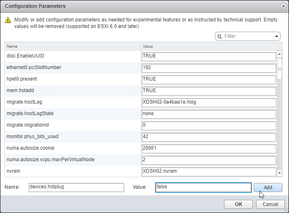This screenshot has width=289, height=213.
Task: Click the Name field containing devices.hotplug
Action: click(76, 187)
